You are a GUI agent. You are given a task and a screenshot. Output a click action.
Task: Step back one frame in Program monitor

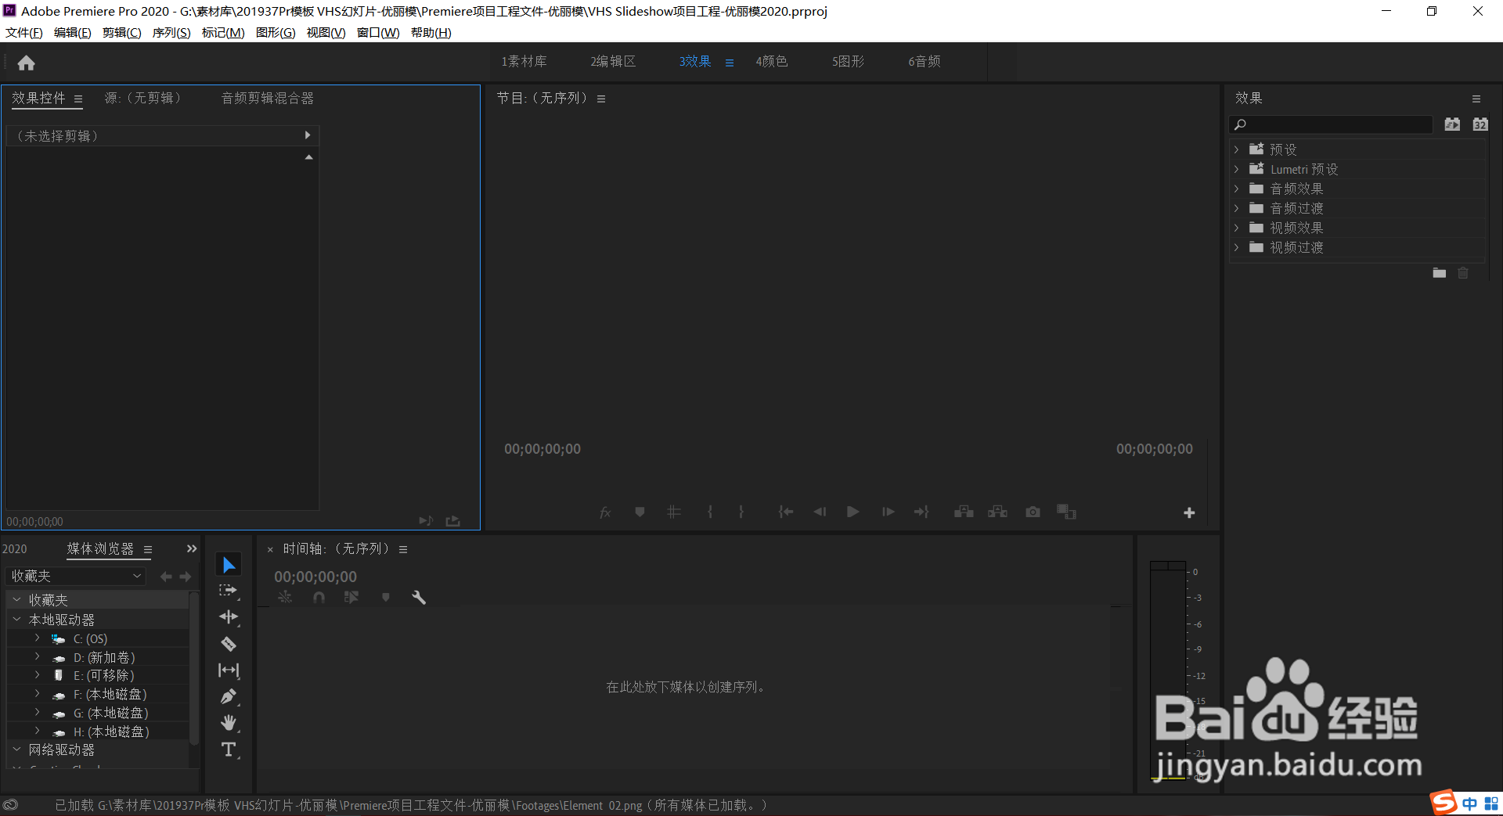(x=820, y=512)
